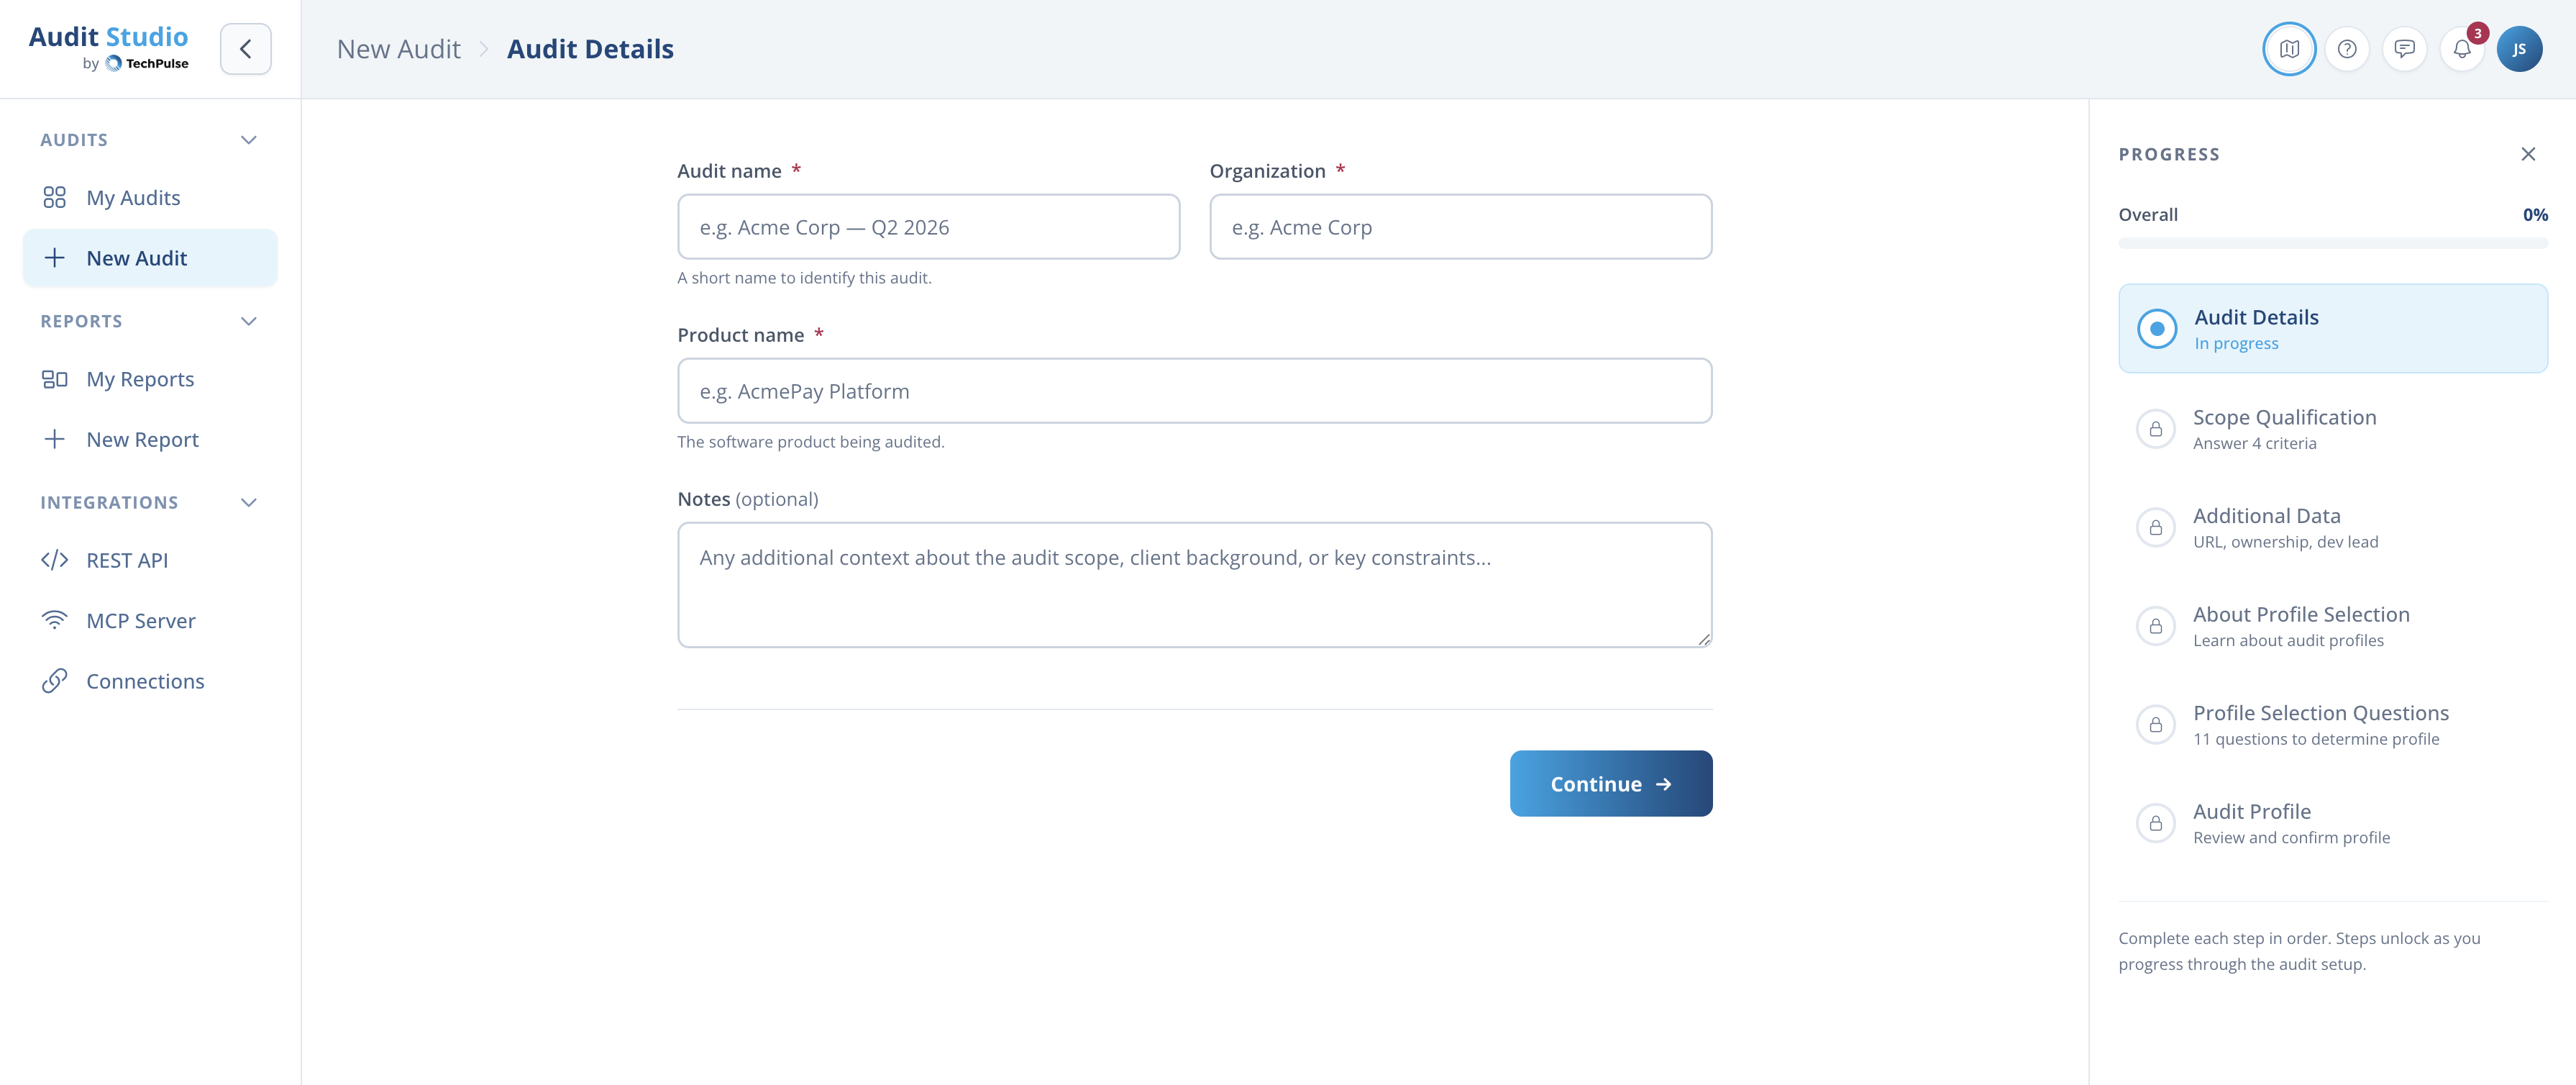Collapse the Audits sidebar section

point(249,140)
